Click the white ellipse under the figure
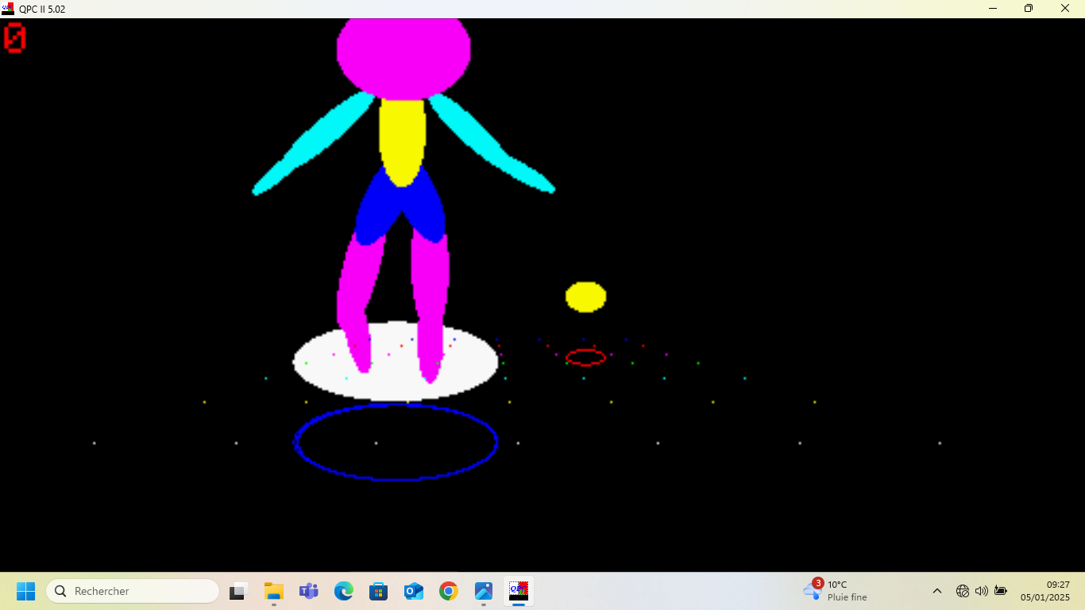This screenshot has width=1085, height=610. pyautogui.click(x=396, y=361)
